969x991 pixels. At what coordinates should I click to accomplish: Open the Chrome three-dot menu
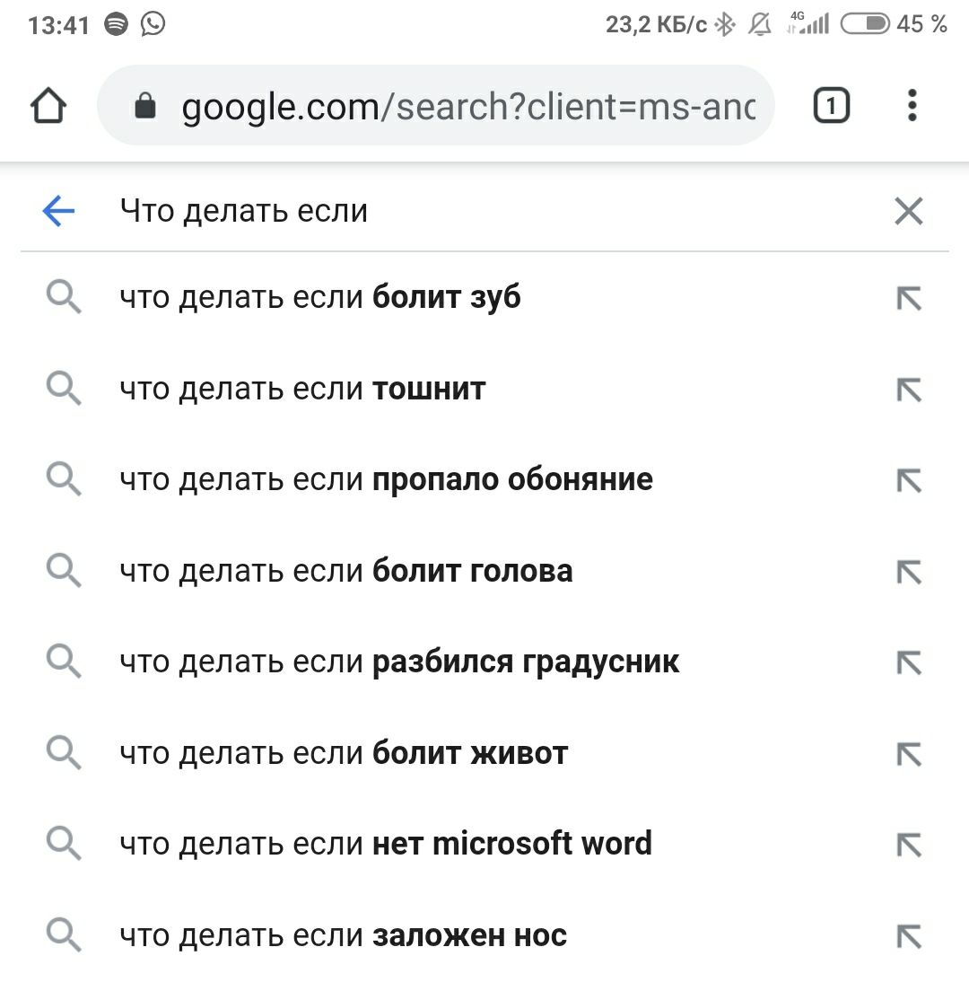point(912,106)
